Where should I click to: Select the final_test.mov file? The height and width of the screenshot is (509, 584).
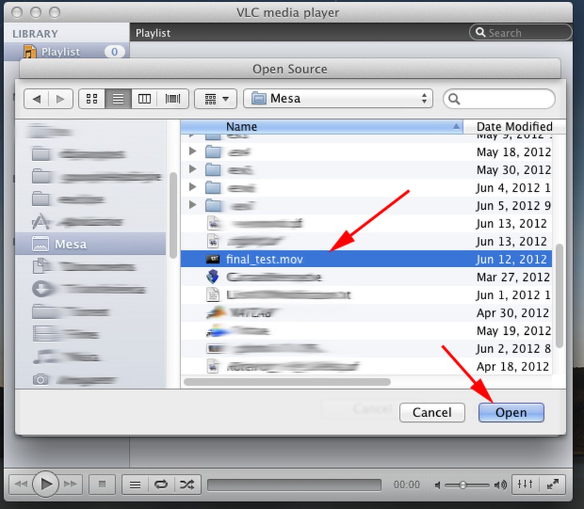pos(366,259)
